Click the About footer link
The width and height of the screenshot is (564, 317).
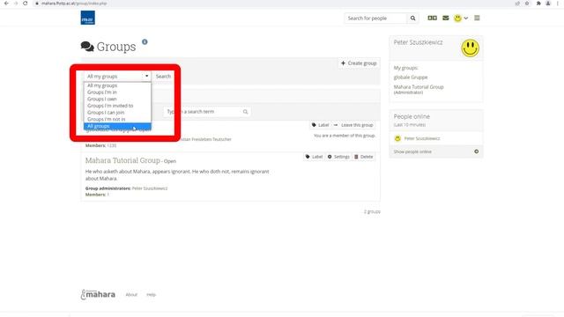click(131, 295)
